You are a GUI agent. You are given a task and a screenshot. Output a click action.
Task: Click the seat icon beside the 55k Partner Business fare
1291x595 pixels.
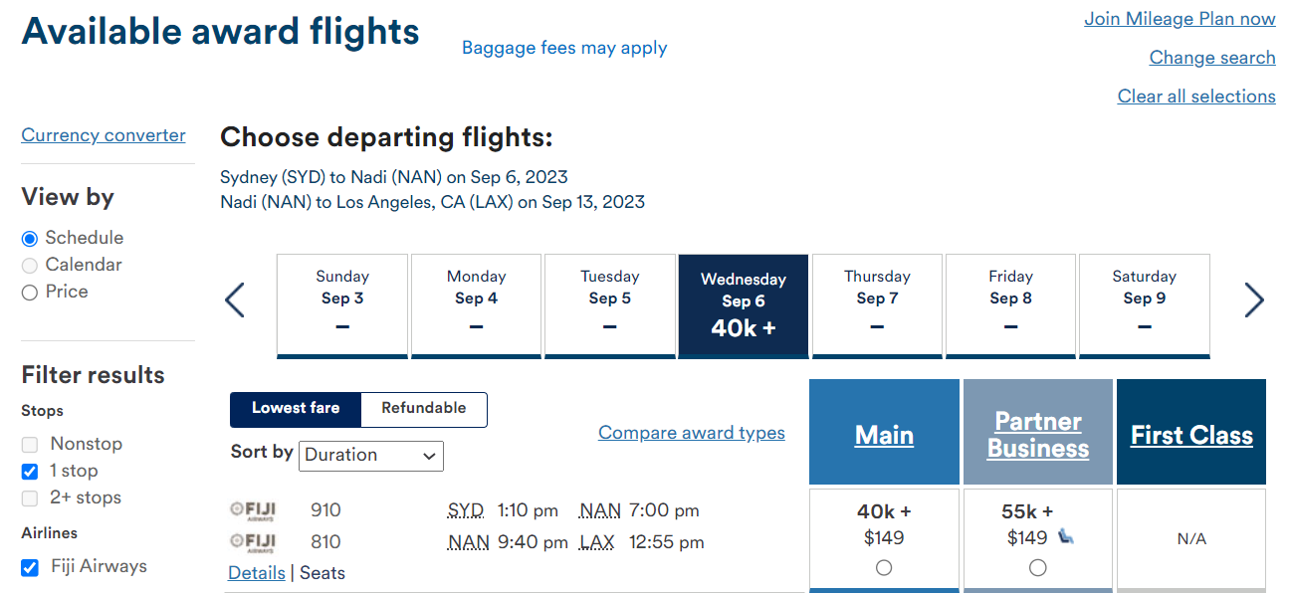pos(1066,535)
